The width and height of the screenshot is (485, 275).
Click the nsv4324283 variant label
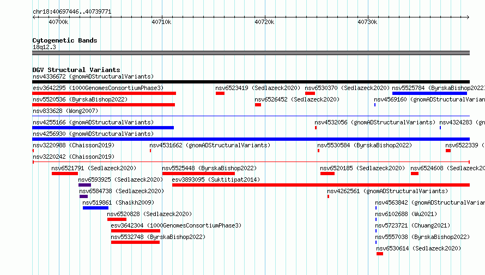[x=462, y=122]
